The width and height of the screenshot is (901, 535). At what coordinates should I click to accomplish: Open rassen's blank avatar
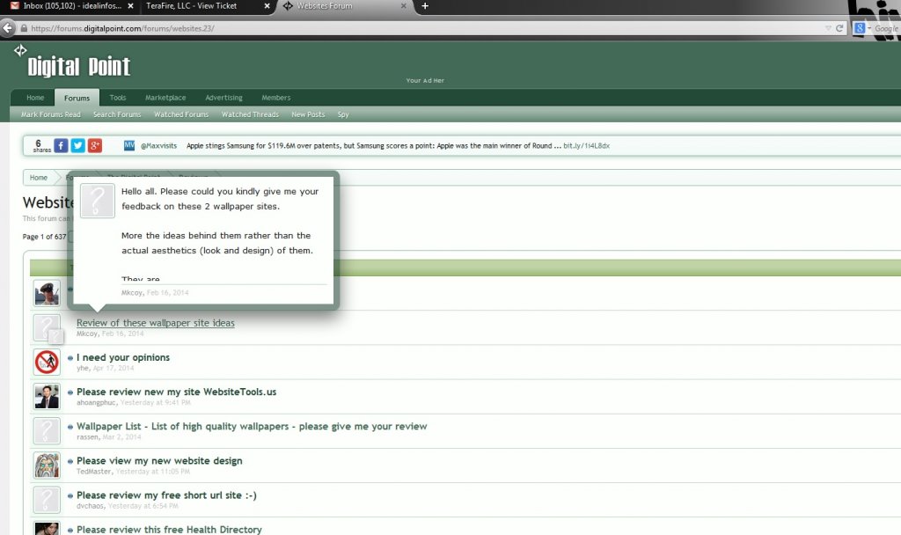click(x=47, y=431)
